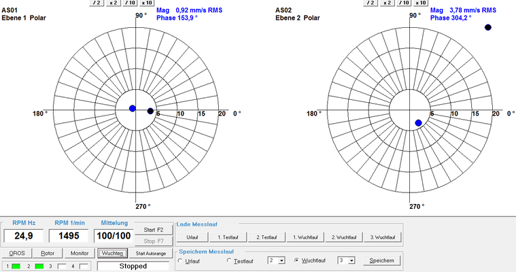Click the /2 scale button above AS01 plot
This screenshot has width=516, height=272.
click(x=97, y=3)
